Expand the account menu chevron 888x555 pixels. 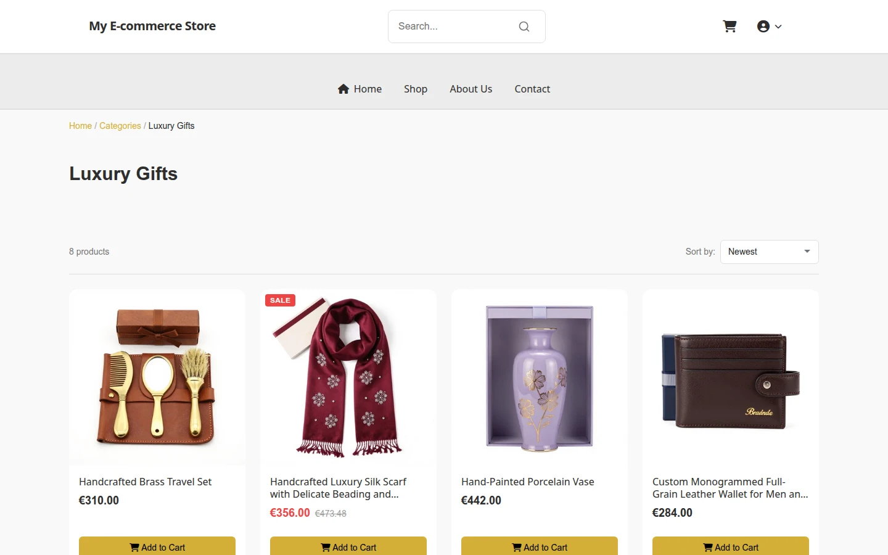tap(778, 27)
